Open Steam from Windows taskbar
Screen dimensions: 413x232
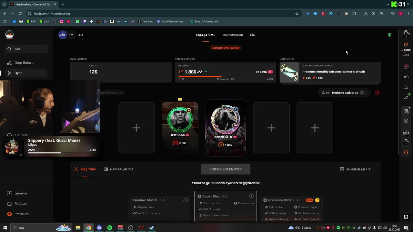152,228
